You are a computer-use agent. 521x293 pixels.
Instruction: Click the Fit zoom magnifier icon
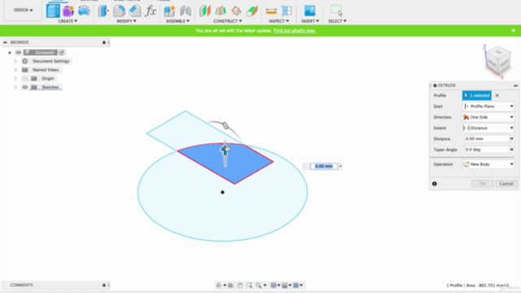pos(259,286)
